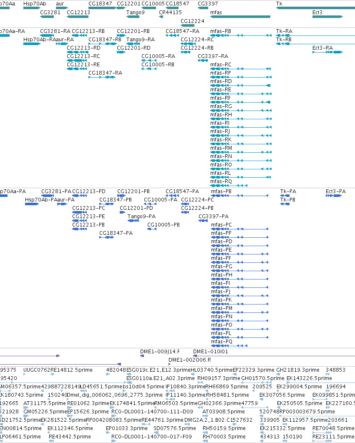The image size is (355, 443).
Task: Click the mfas-RP transcript
Action: [x=241, y=77]
